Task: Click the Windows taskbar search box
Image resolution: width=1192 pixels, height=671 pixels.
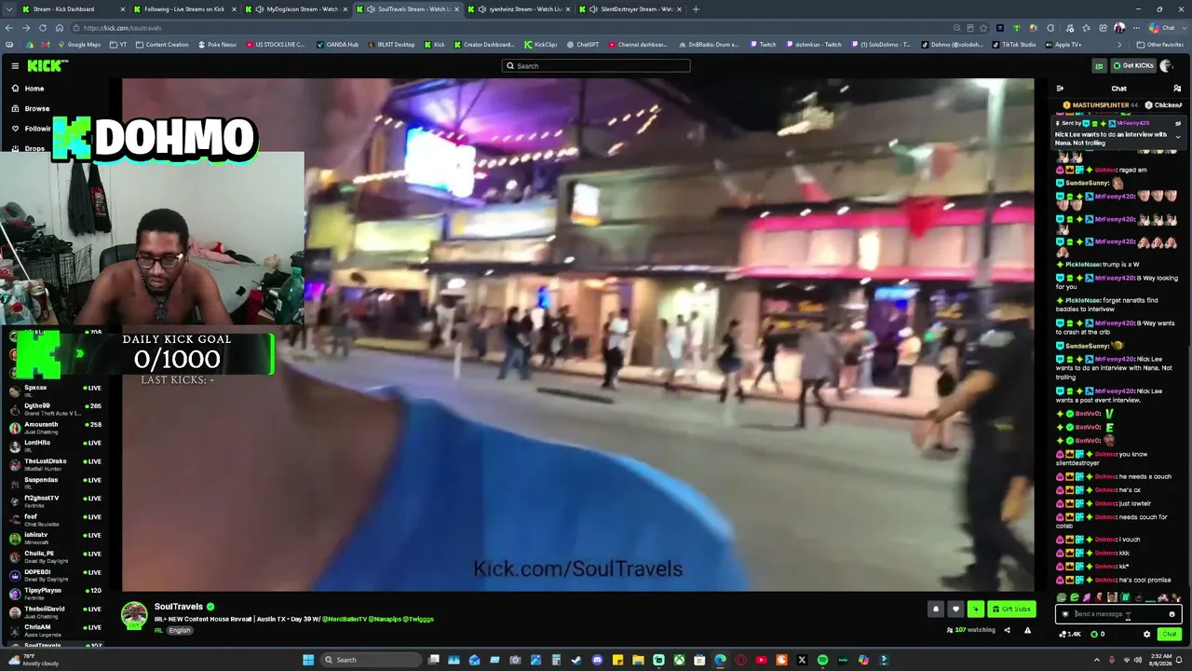Action: point(372,660)
